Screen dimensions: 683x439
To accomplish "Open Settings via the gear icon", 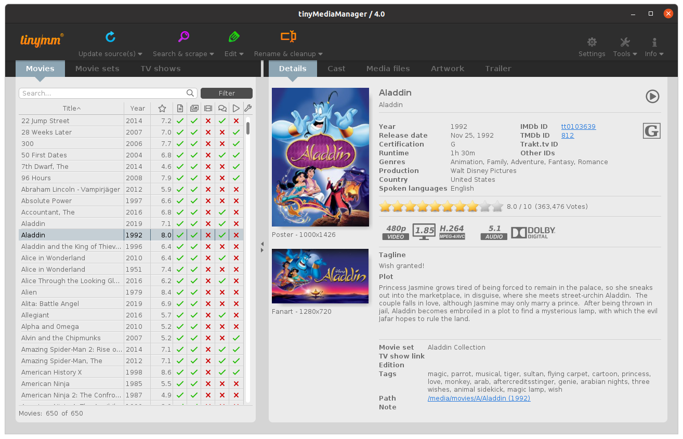I will point(592,43).
